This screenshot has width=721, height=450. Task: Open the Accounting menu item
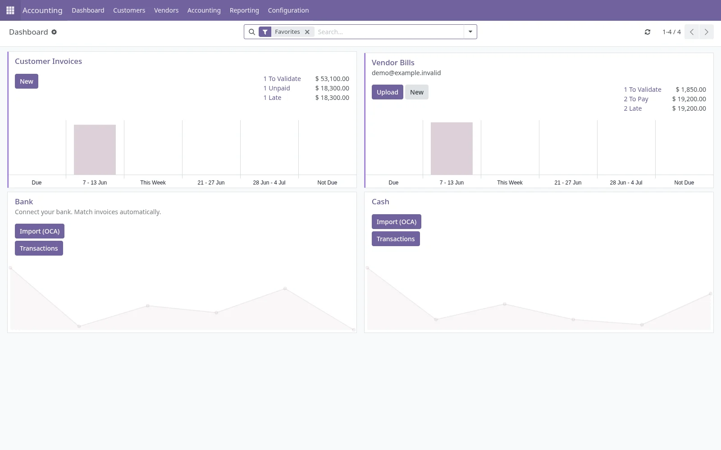204,10
